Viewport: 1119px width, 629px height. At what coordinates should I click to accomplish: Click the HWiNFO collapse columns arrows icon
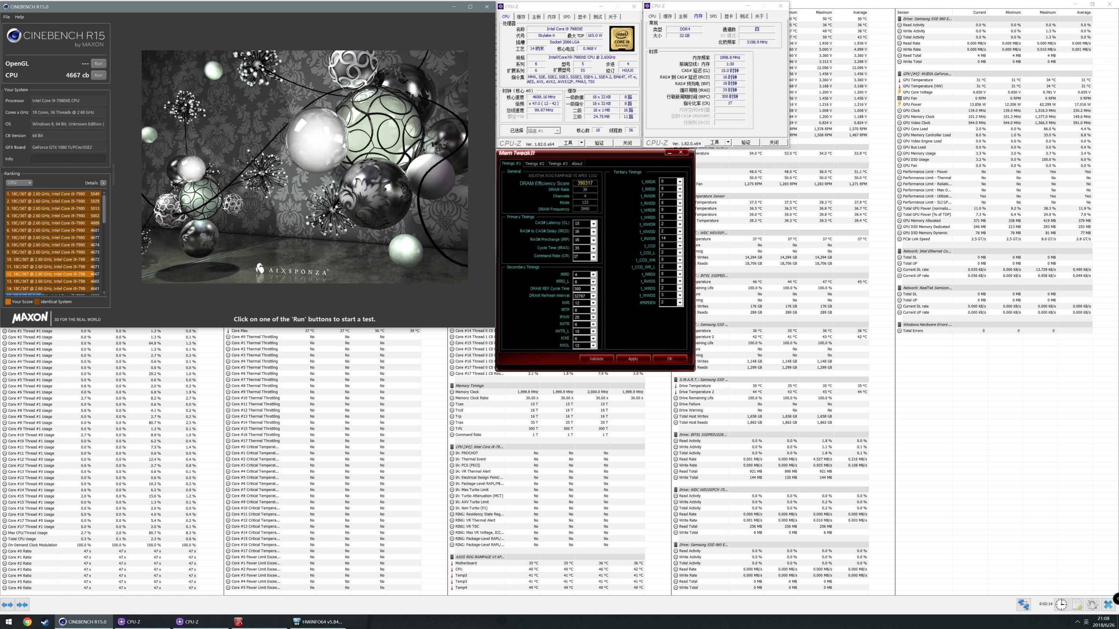coord(22,604)
